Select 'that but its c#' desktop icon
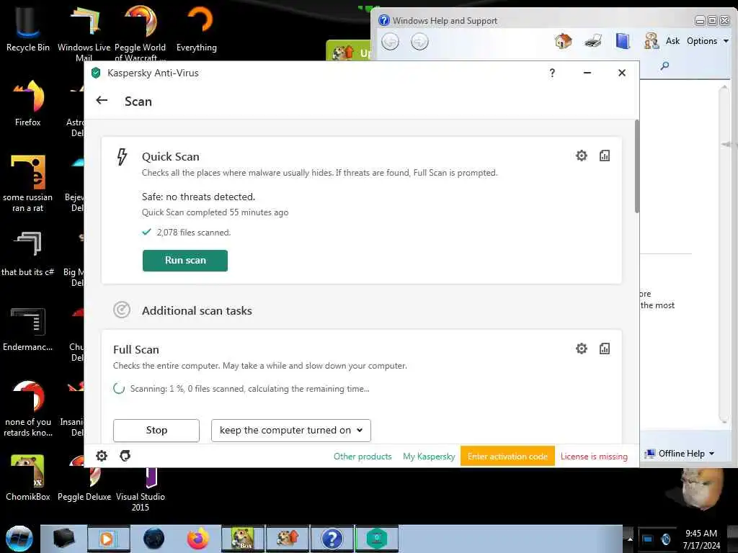The height and width of the screenshot is (553, 738). pyautogui.click(x=28, y=253)
